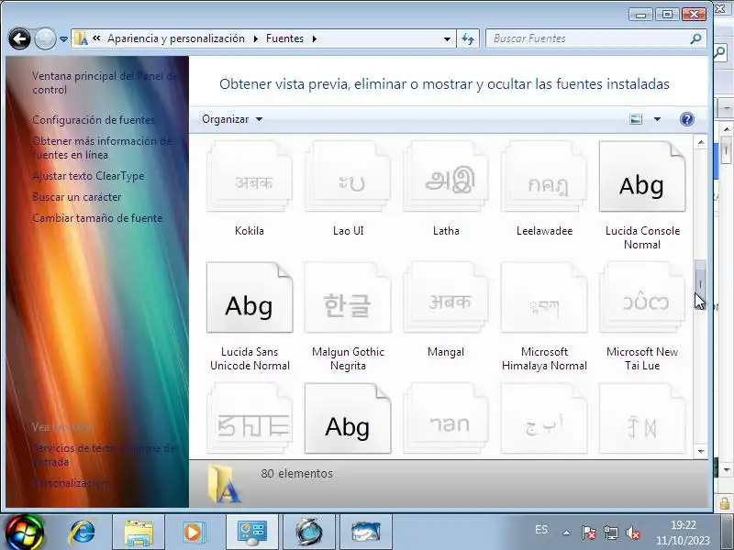Open the address bar history dropdown
Screen dimensions: 734x550
point(447,38)
